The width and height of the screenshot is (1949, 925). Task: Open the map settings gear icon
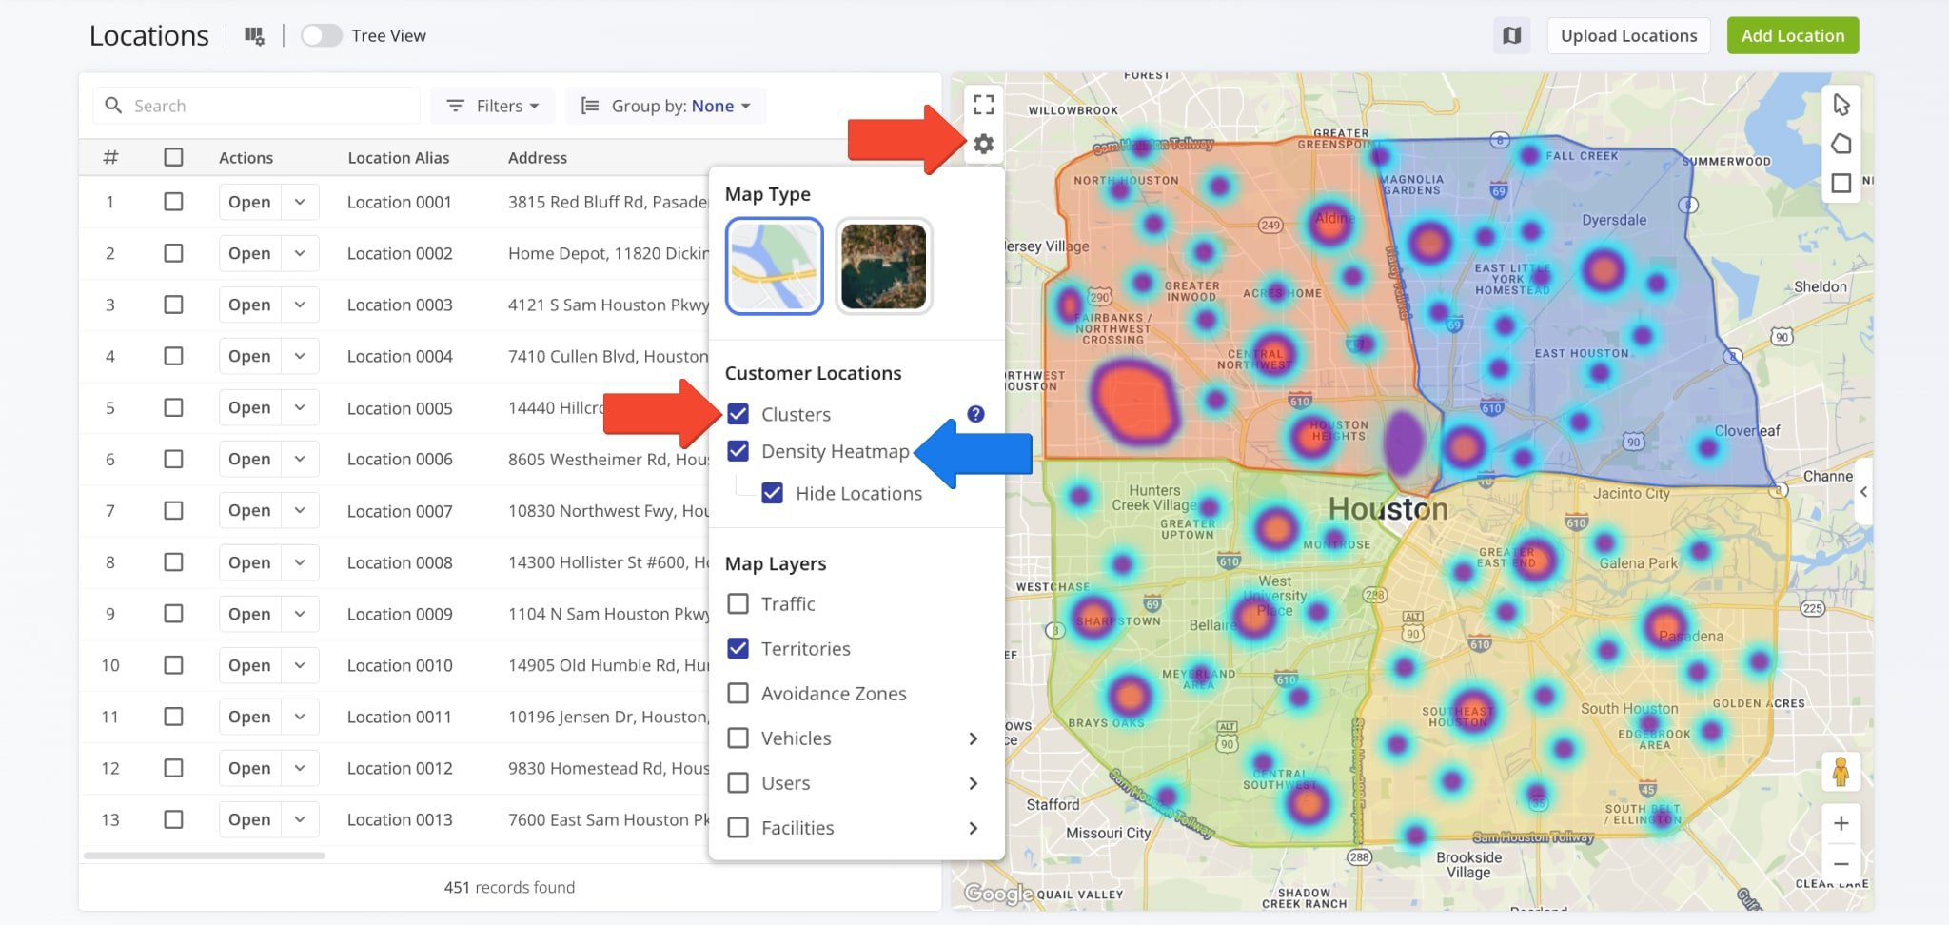tap(983, 144)
